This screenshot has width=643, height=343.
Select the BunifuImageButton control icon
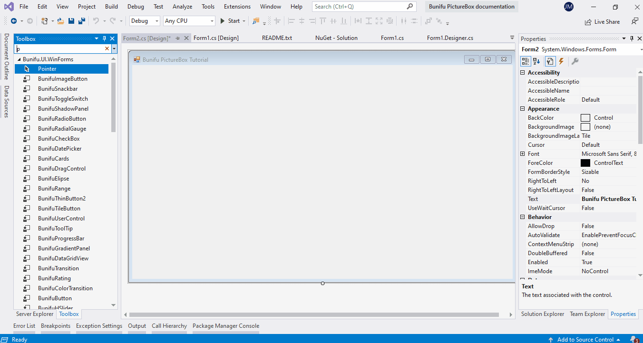coord(27,79)
